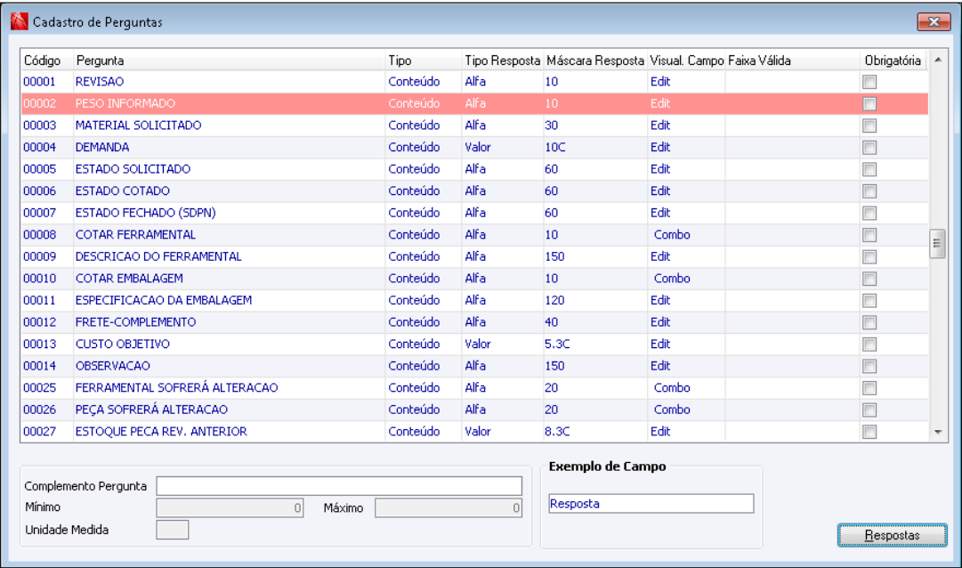This screenshot has width=962, height=568.
Task: Click the Tipo column header
Action: point(424,61)
